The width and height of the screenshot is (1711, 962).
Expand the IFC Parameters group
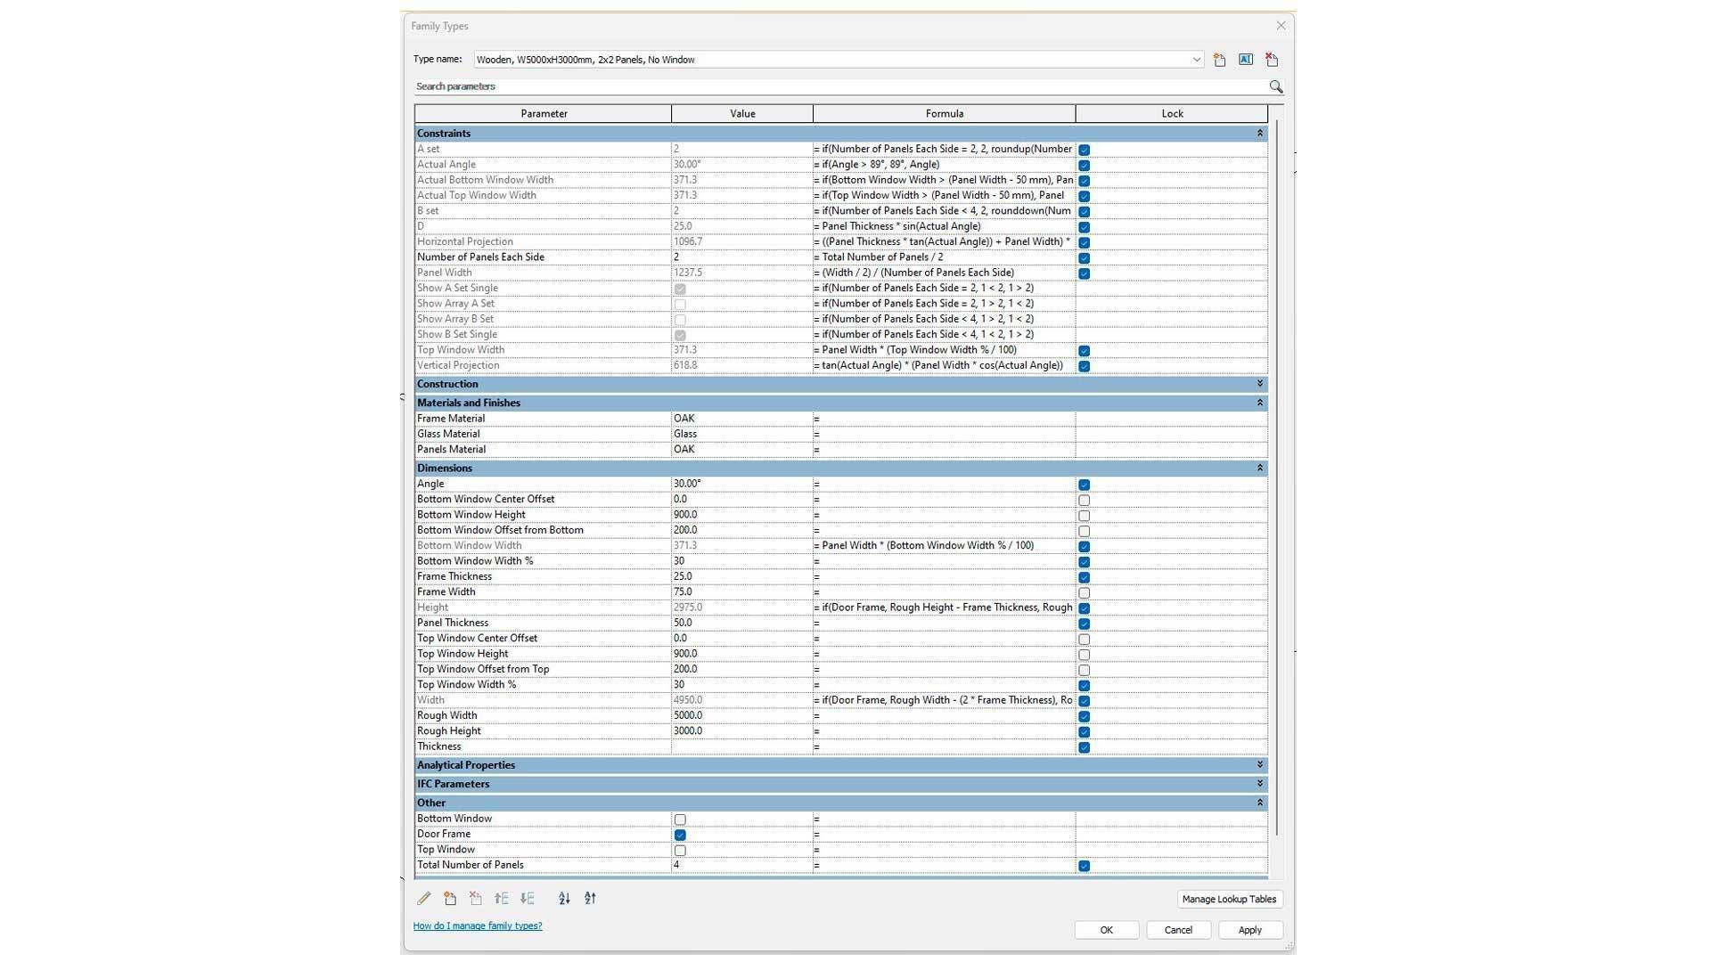pyautogui.click(x=1259, y=784)
